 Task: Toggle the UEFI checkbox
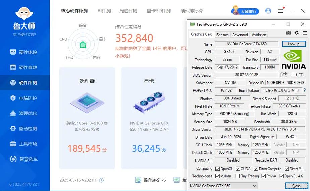point(293,75)
